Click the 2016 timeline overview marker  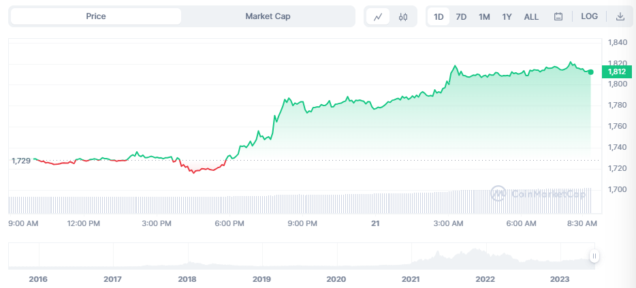pos(39,279)
